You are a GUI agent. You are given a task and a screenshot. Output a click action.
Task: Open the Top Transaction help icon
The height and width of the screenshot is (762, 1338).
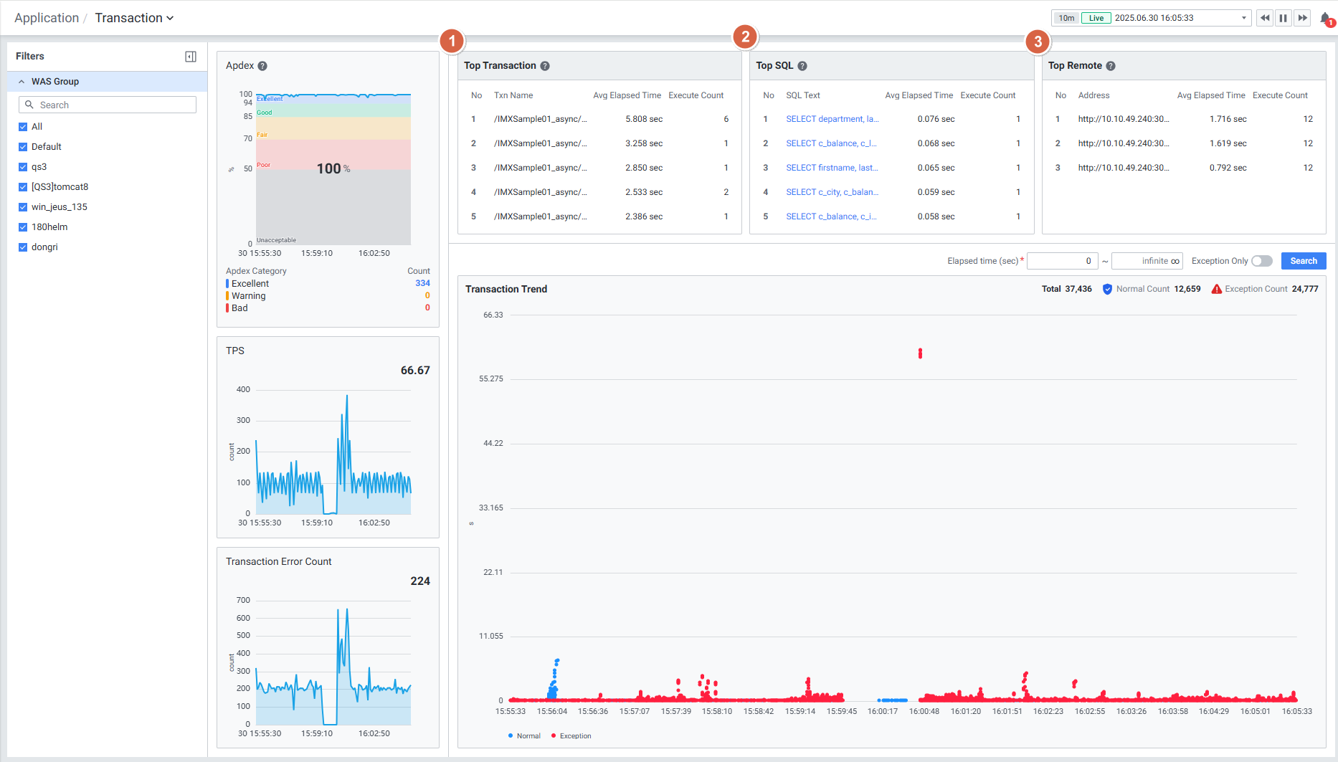tap(545, 66)
